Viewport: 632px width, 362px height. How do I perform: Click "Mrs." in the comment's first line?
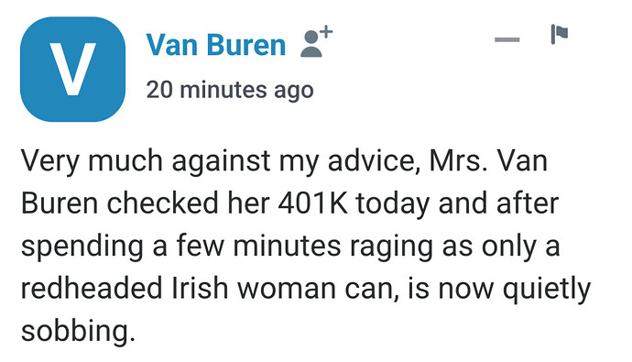[458, 161]
